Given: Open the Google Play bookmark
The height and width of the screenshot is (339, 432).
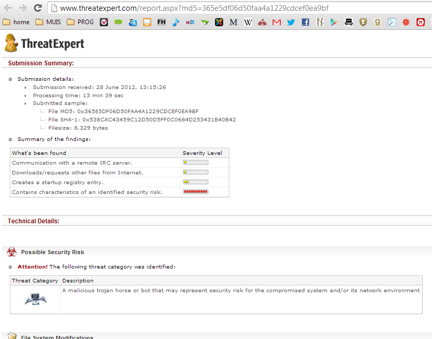Looking at the screenshot, I should (334, 22).
